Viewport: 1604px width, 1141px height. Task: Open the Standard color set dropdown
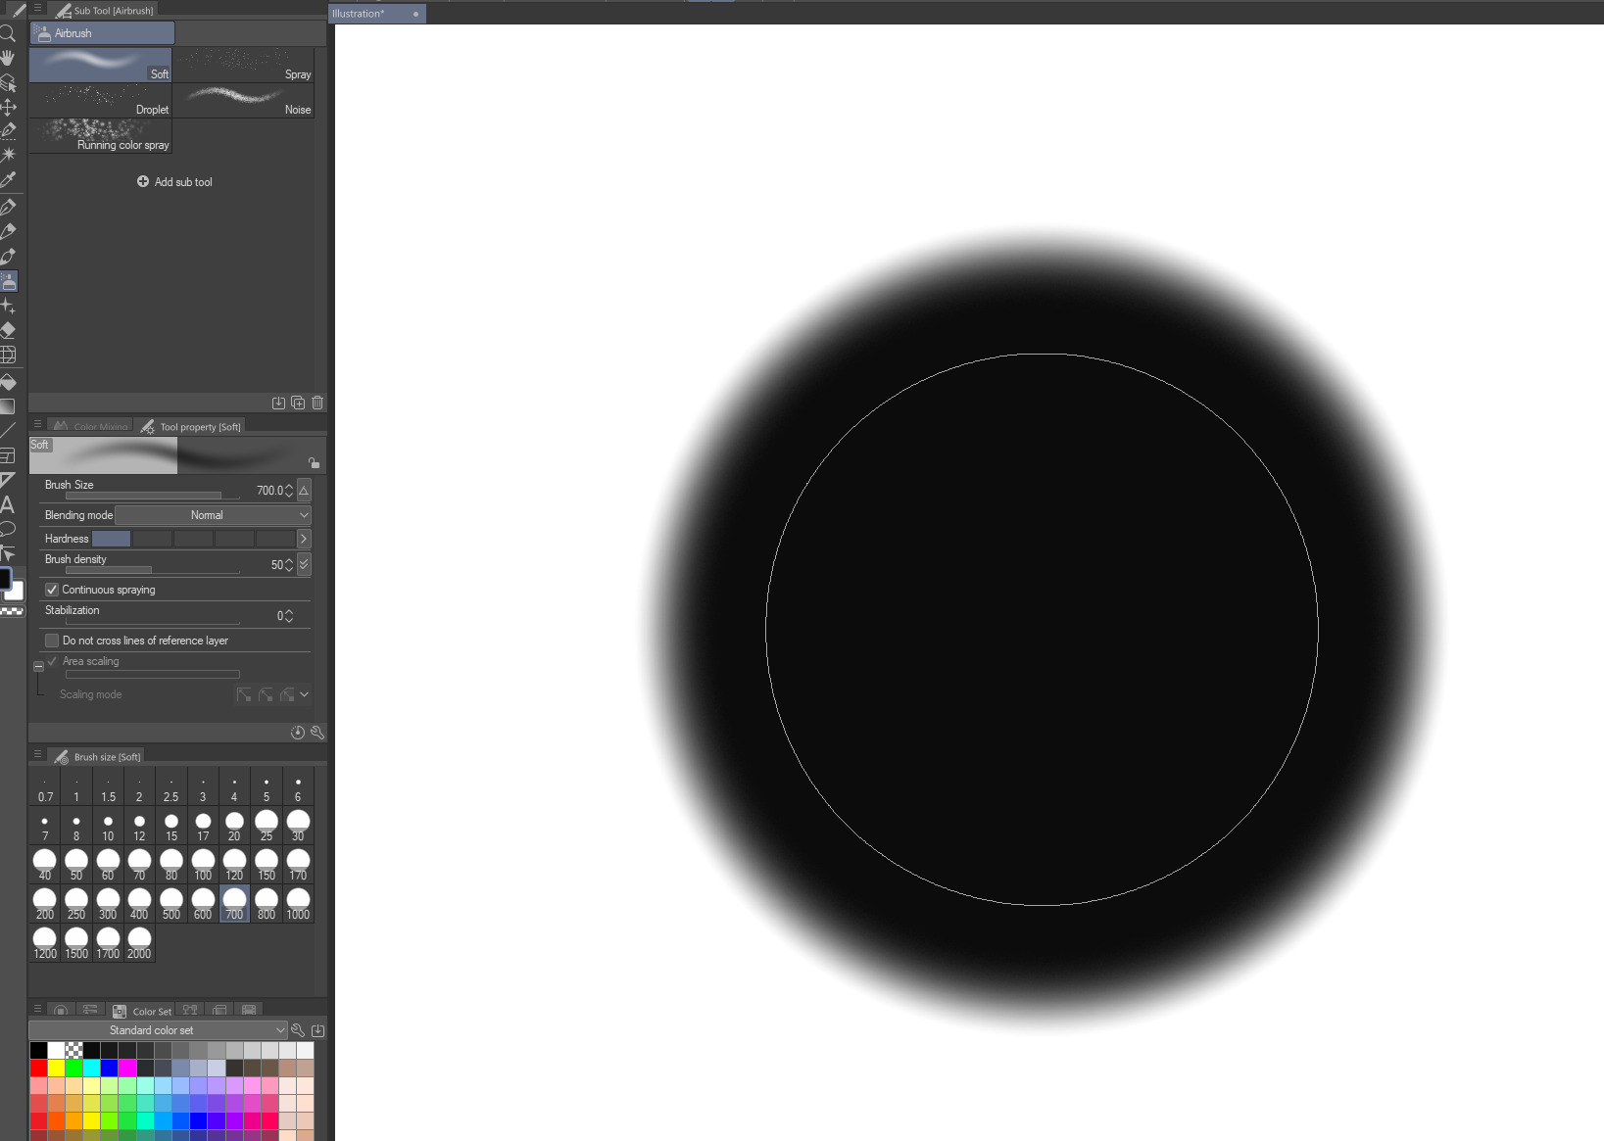pos(158,1030)
